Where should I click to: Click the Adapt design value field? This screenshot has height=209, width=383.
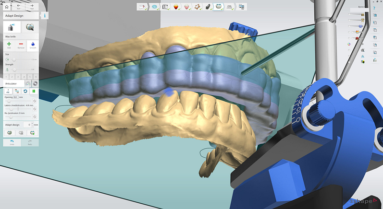coord(28,125)
